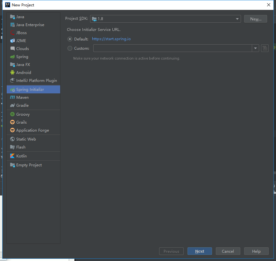Viewport: 276px width, 261px height.
Task: Click the Help button
Action: point(256,251)
